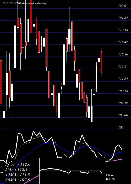
Task: Click the 119.48 price axis label
Action: 123,30
